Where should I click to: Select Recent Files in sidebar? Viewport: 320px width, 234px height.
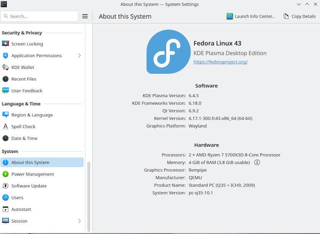tap(42, 79)
